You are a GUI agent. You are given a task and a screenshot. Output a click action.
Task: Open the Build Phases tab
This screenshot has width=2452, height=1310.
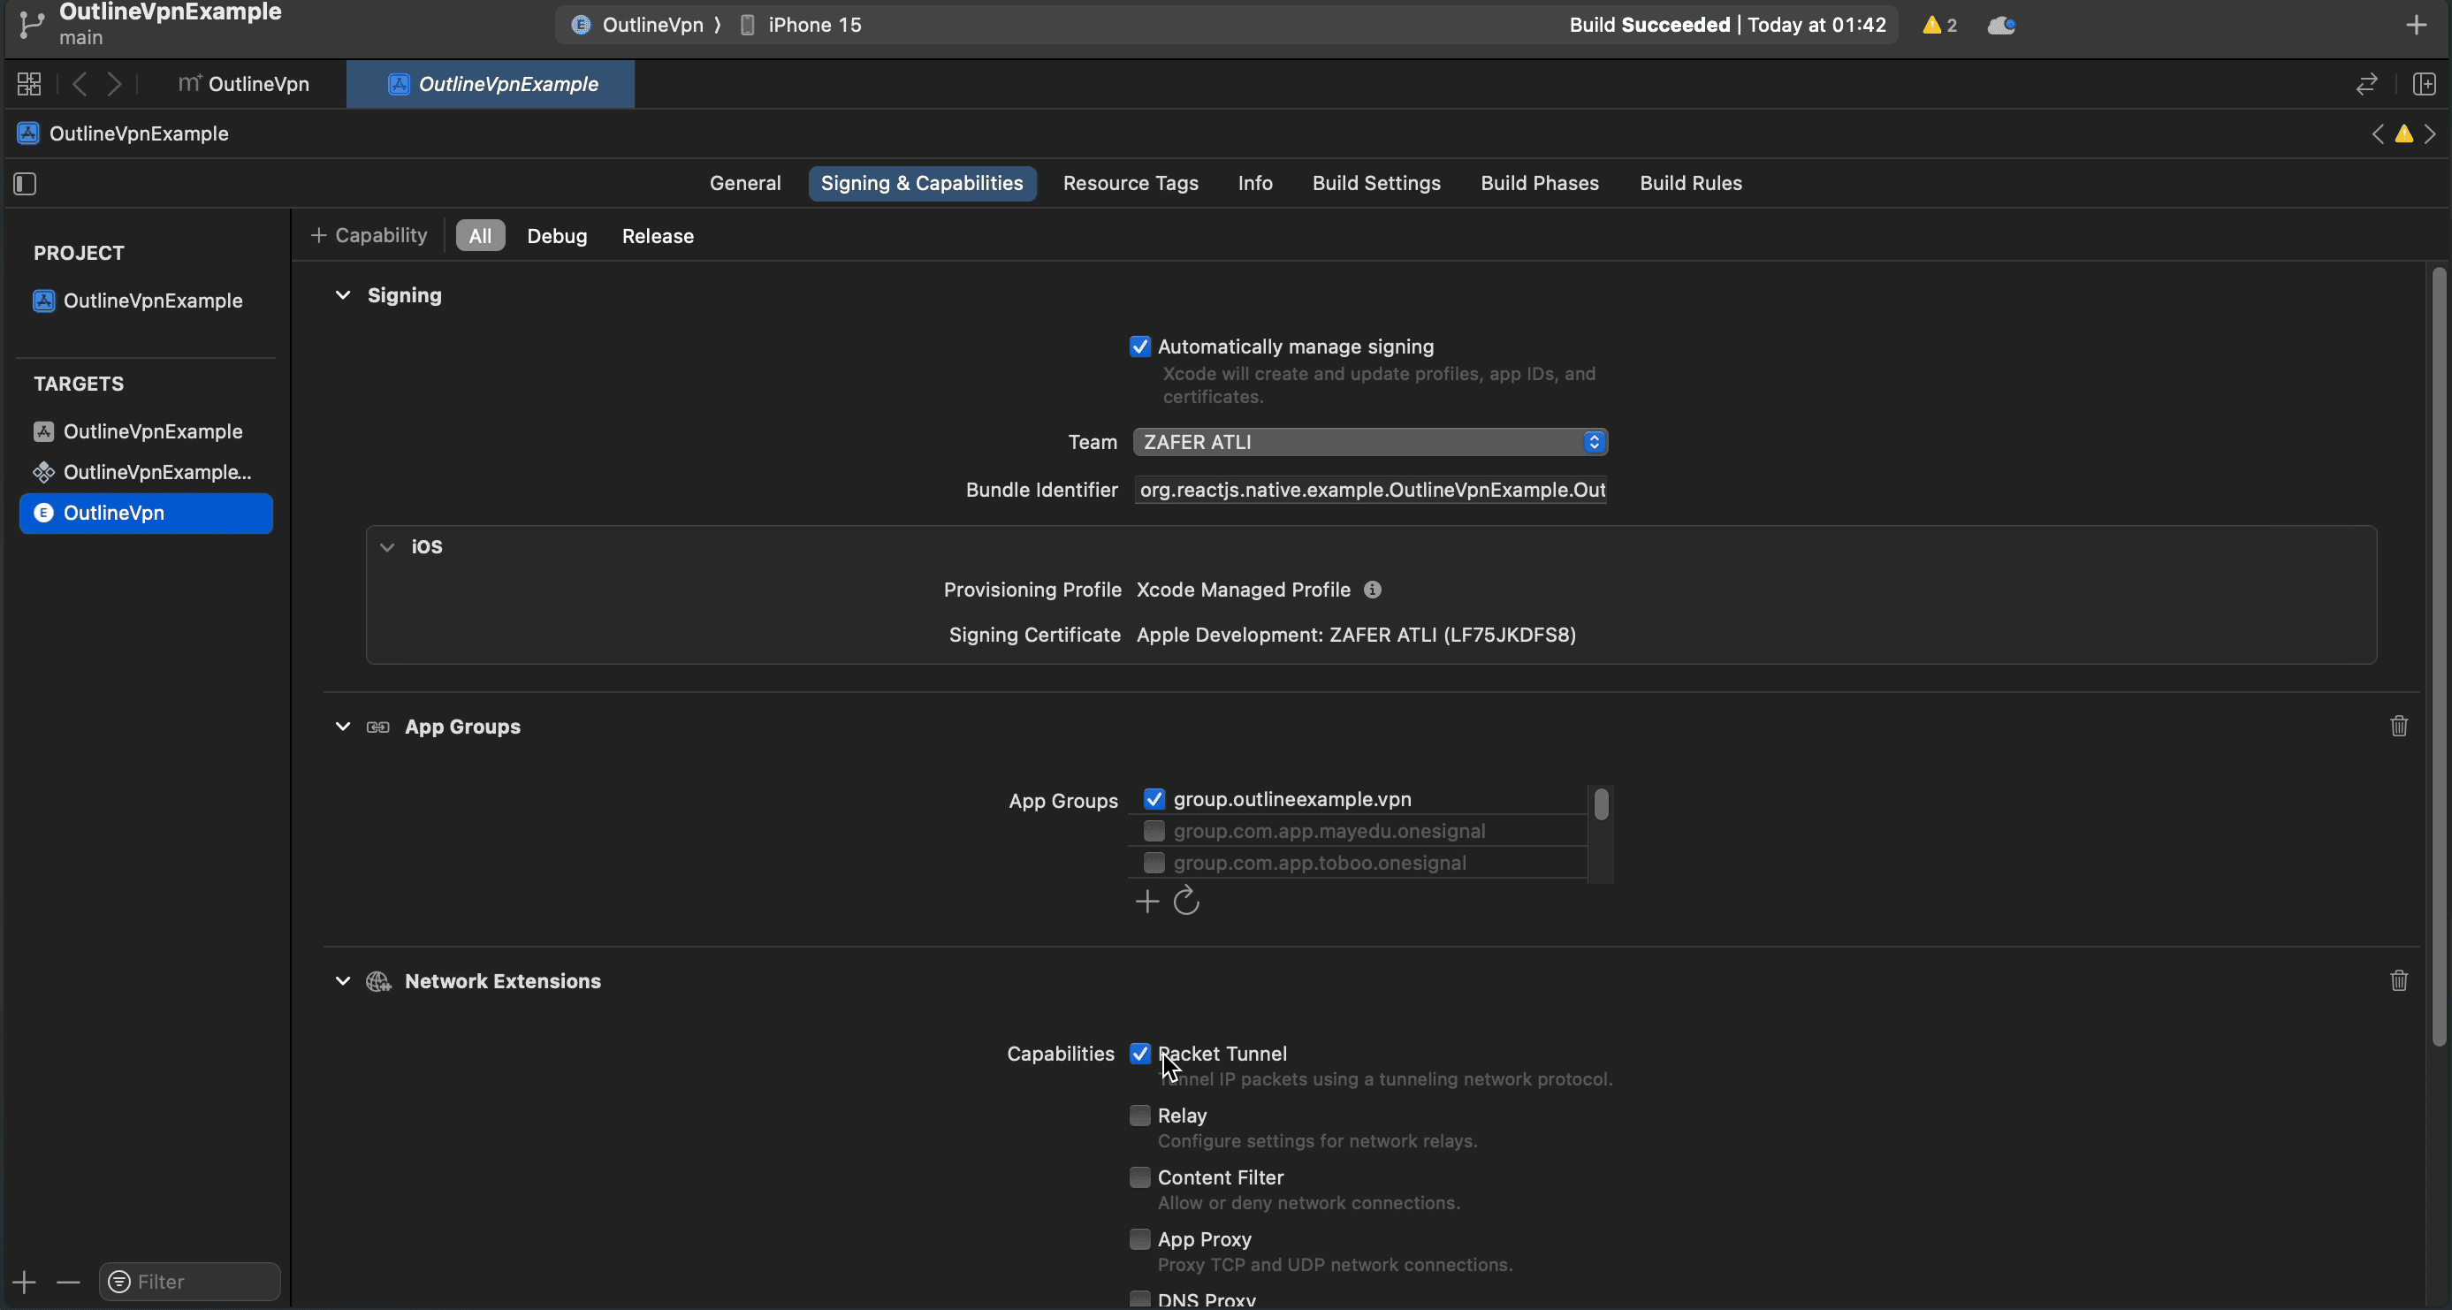click(x=1539, y=183)
